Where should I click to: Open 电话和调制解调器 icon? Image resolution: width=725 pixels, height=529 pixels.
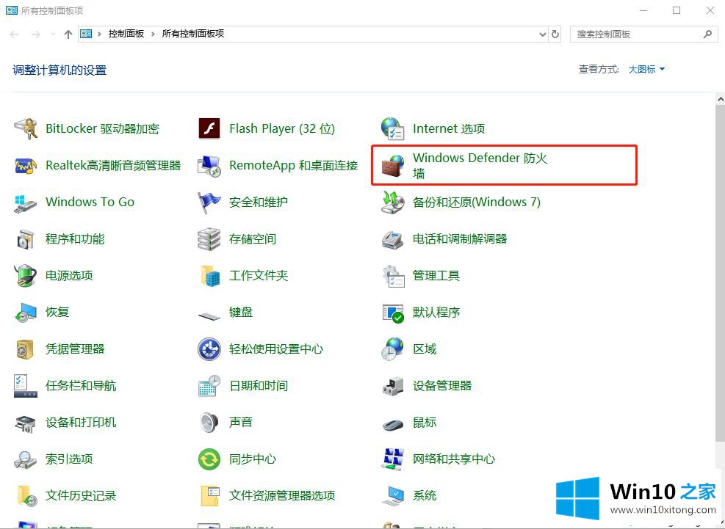392,239
